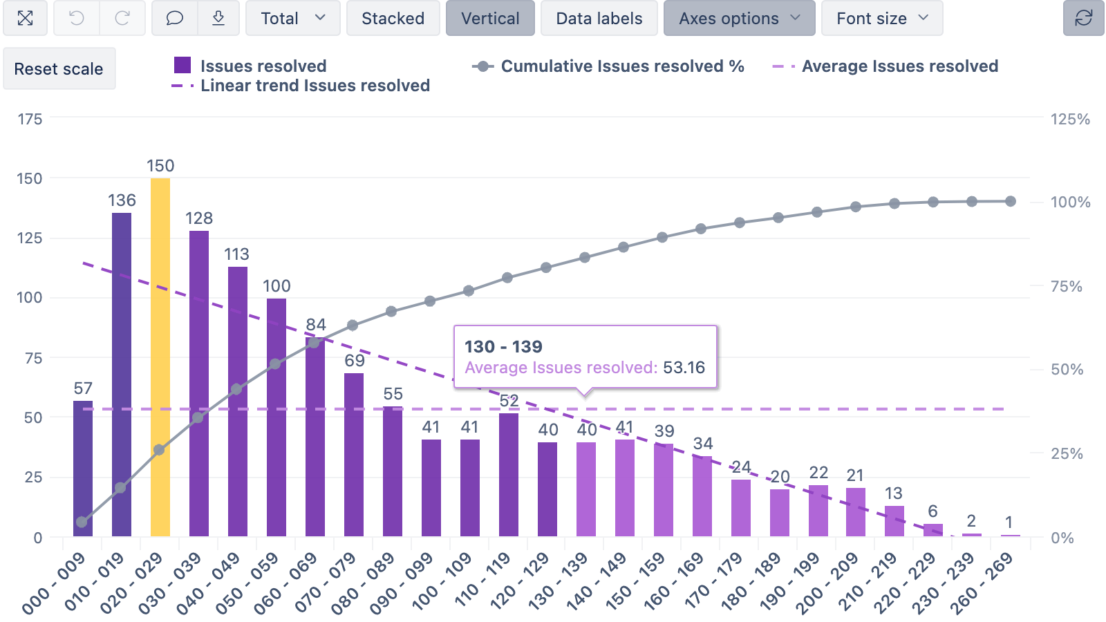Expand the Axes options dropdown
1106x622 pixels.
click(x=739, y=19)
